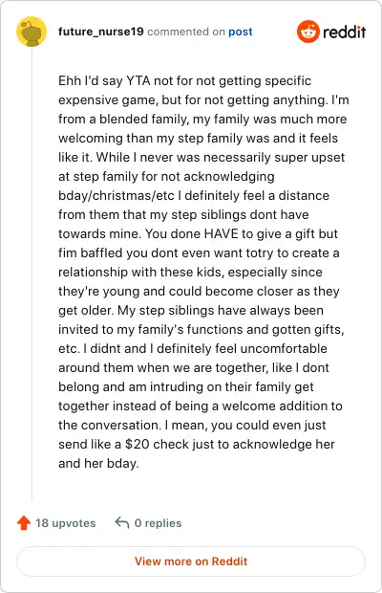The height and width of the screenshot is (593, 382).
Task: Click the reddit wordmark text logo
Action: pos(344,32)
